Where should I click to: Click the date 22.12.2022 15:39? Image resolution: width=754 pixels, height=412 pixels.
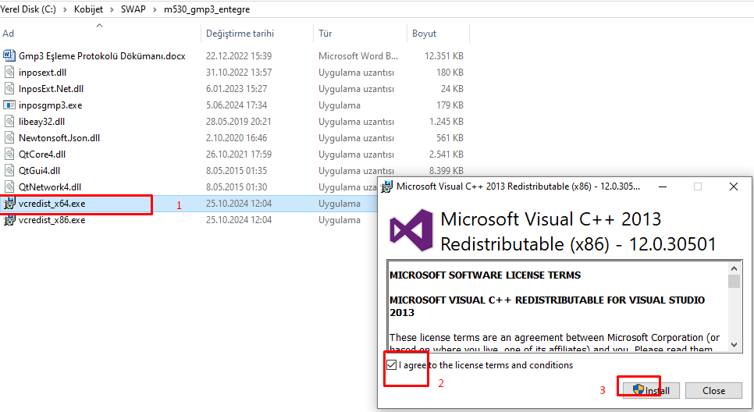pyautogui.click(x=239, y=55)
